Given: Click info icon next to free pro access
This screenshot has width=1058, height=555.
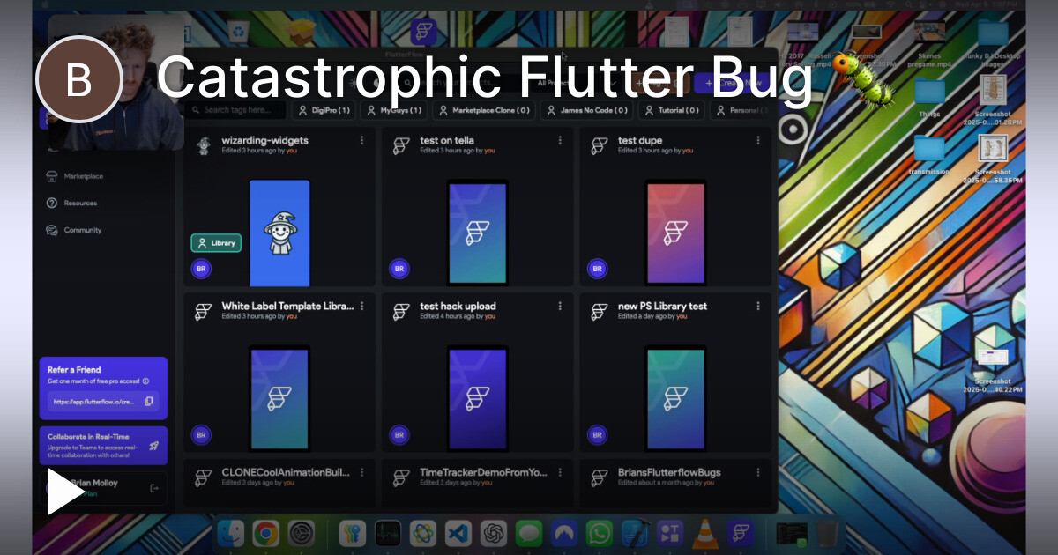Looking at the screenshot, I should [x=145, y=381].
